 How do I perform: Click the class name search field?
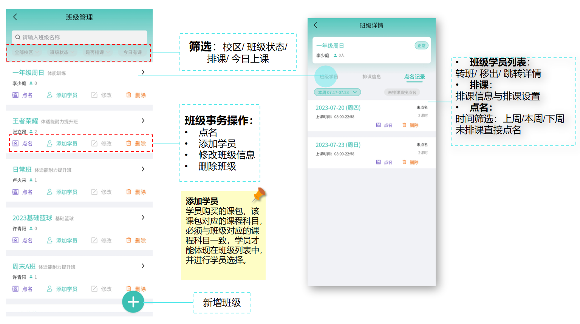79,37
